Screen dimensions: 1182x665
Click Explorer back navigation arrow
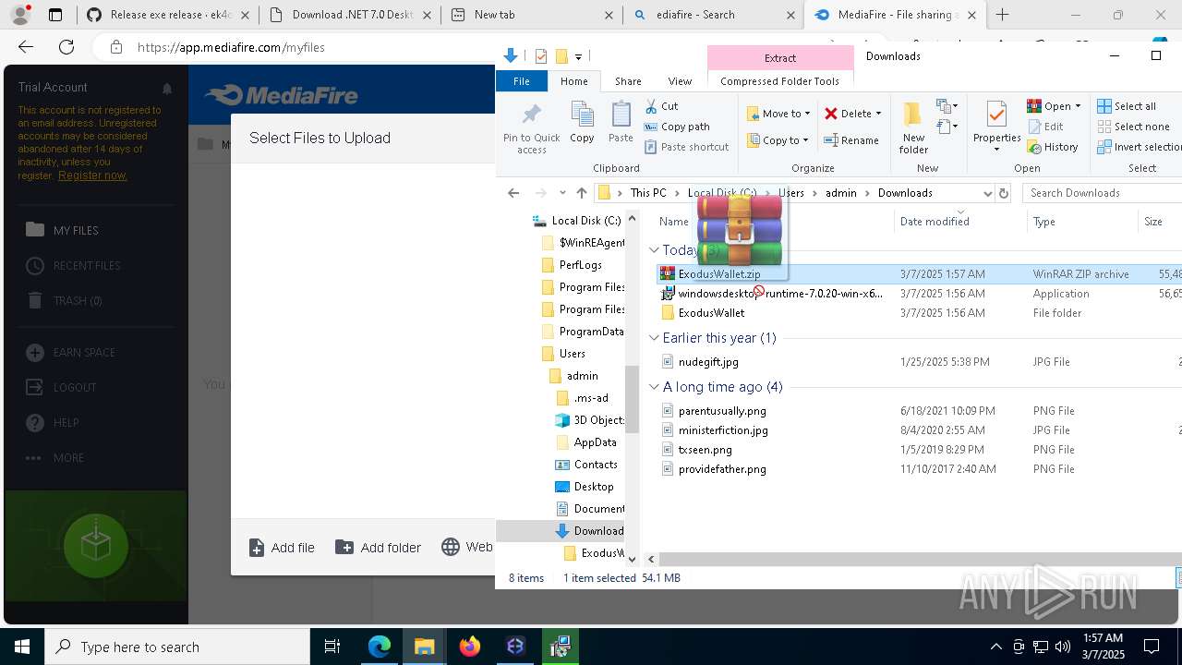pos(513,193)
